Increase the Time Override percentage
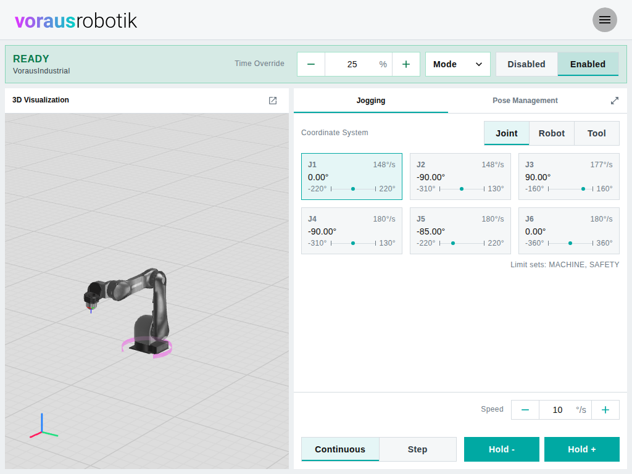The width and height of the screenshot is (632, 474). pos(406,64)
